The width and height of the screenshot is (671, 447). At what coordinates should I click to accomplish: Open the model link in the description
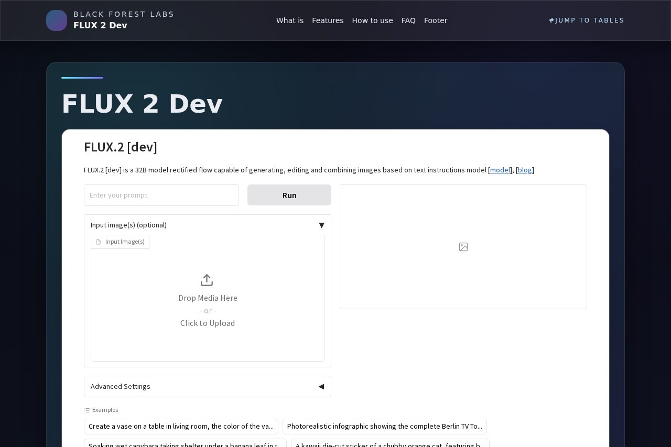click(x=500, y=170)
